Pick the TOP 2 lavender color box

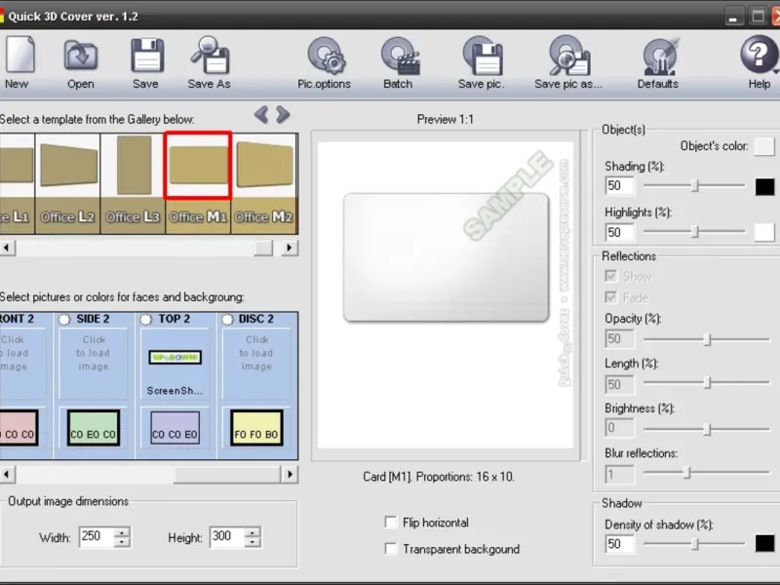tap(175, 428)
